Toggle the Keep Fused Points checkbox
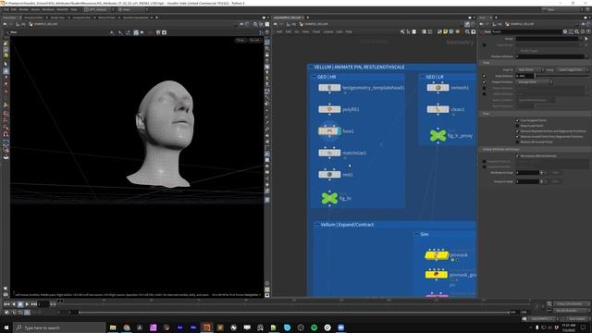Screen dimensions: 592x333 pos(518,126)
